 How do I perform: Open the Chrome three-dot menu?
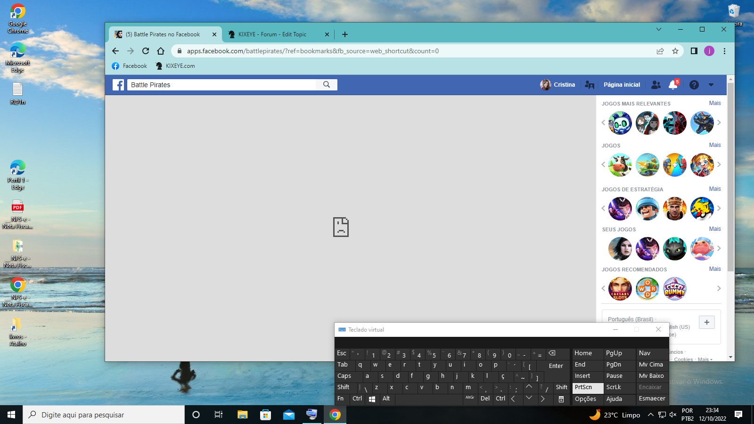pos(724,51)
